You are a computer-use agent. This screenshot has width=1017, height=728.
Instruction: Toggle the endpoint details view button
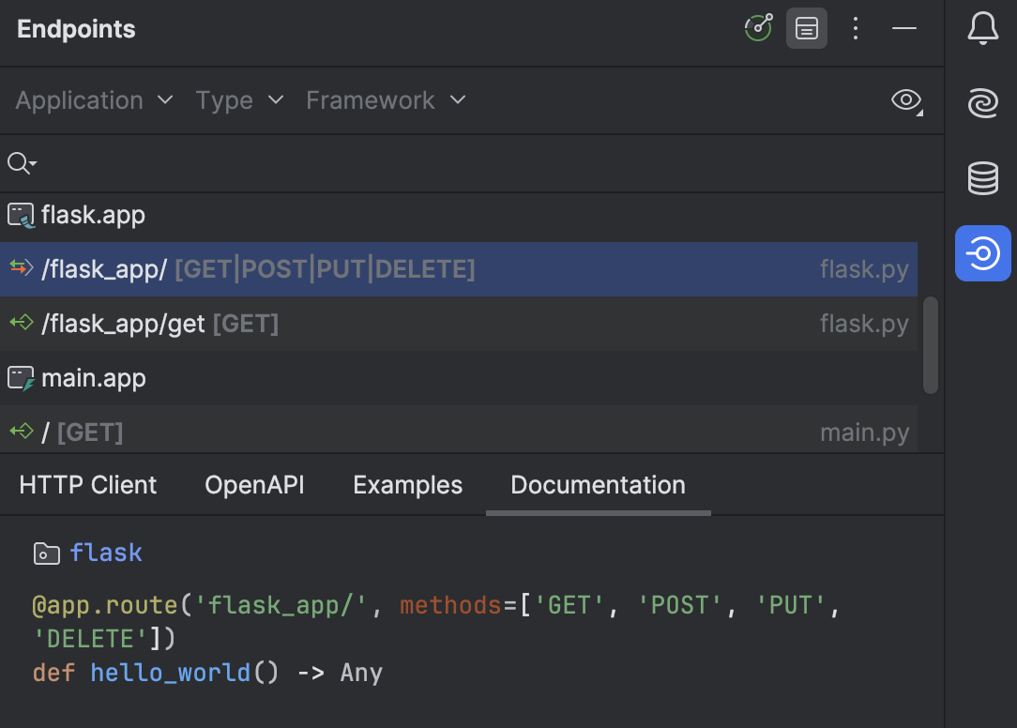pos(807,28)
